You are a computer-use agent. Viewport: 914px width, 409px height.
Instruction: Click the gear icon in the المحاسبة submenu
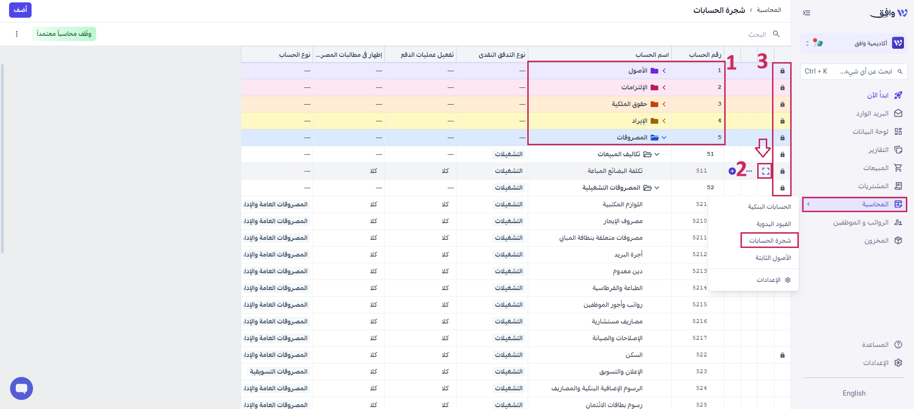788,280
